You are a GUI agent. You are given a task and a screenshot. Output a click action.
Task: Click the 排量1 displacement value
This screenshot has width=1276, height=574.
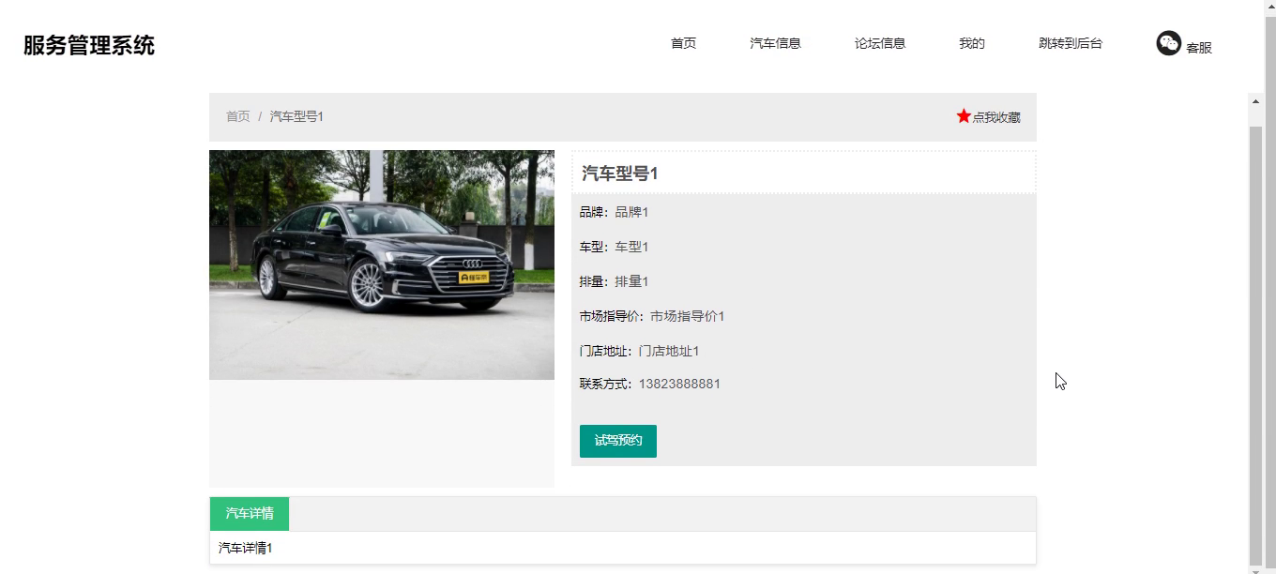click(631, 281)
